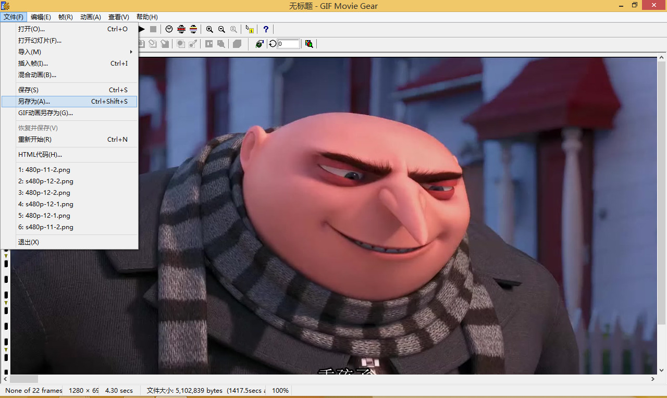Open the 编辑(E) menu
The image size is (667, 398).
[x=41, y=17]
